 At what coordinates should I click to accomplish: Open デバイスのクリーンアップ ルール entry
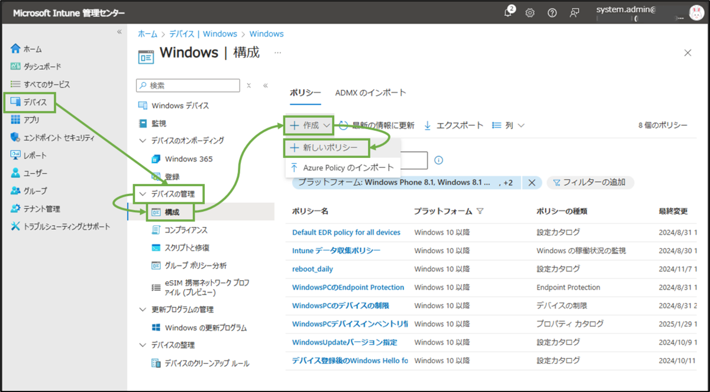[201, 363]
